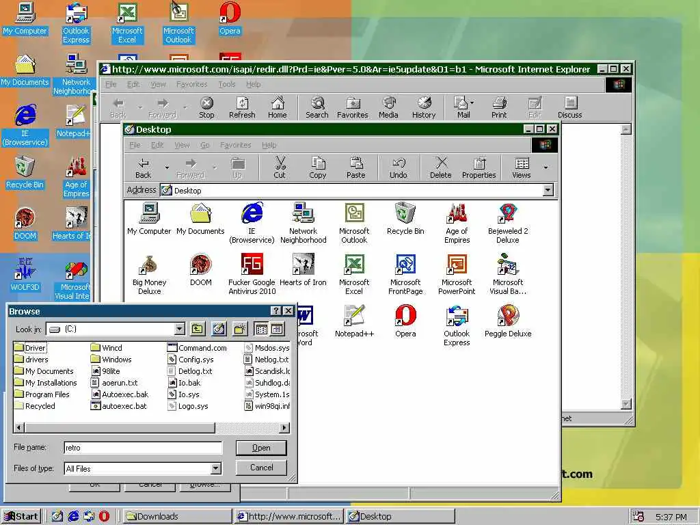The height and width of the screenshot is (525, 700).
Task: Expand Desktop window Address bar dropdown
Action: (548, 191)
